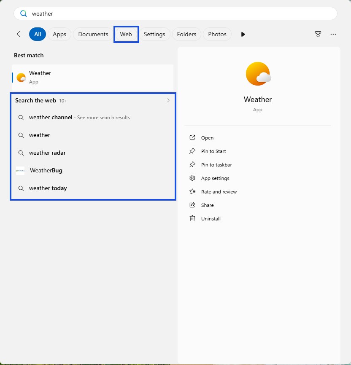Click the Open external-link icon

(x=192, y=137)
